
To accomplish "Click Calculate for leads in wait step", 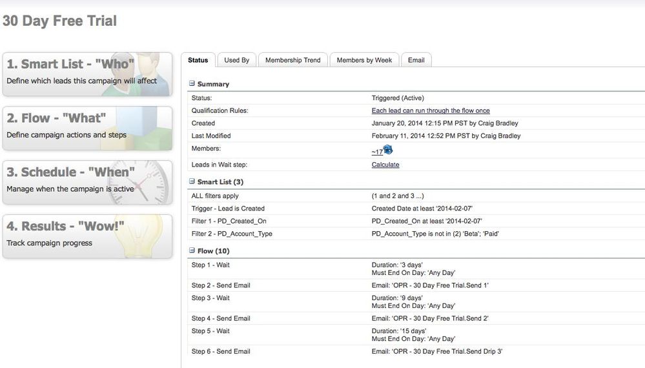I will 385,165.
